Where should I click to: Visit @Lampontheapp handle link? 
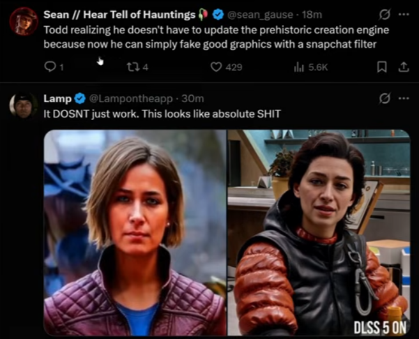pos(131,98)
